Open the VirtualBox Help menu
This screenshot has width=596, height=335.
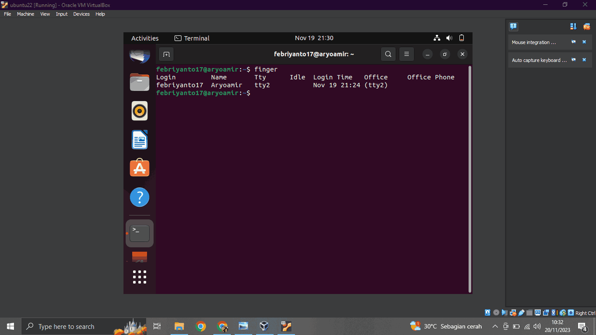pyautogui.click(x=100, y=14)
